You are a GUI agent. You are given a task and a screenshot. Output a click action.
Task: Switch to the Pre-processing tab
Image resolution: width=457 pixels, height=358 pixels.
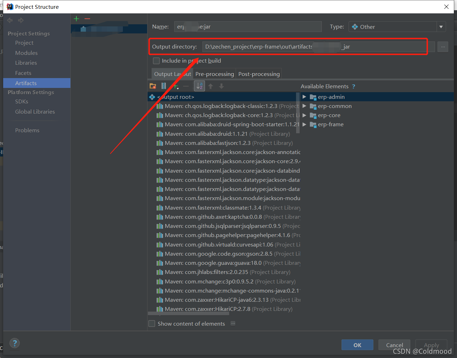click(x=214, y=74)
